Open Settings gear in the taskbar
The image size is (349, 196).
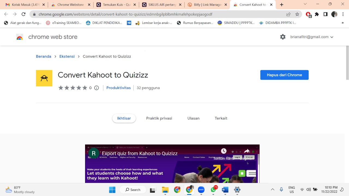[x=237, y=190]
